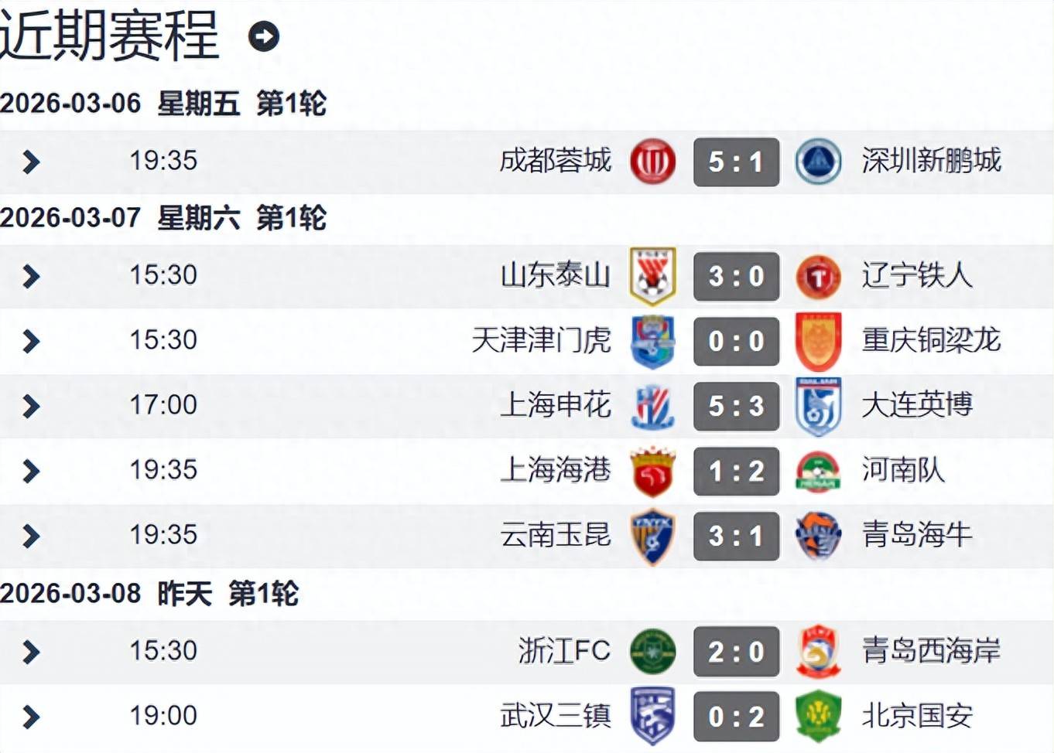Click the 青岛海牛 team logo

click(x=818, y=535)
